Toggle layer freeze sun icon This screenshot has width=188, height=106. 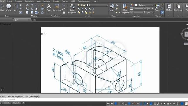tap(82, 5)
